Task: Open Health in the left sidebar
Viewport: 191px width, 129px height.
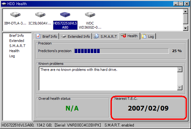Action: (14, 51)
